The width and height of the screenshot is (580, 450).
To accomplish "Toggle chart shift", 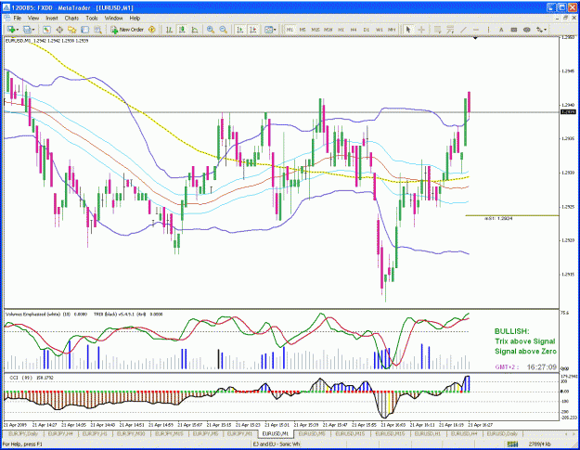I will 253,30.
